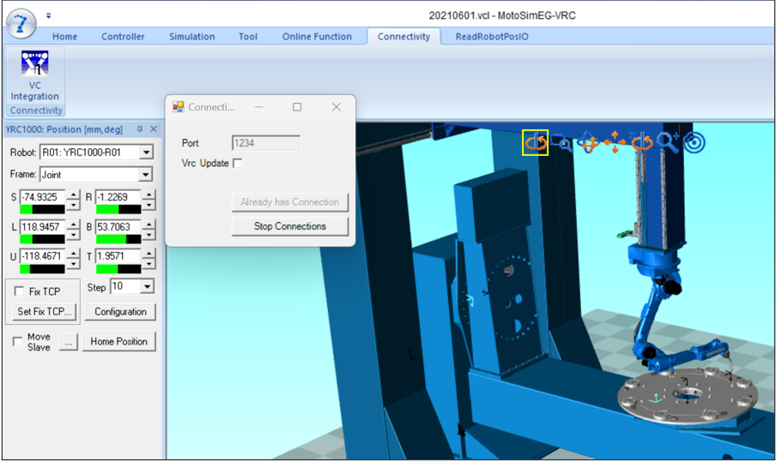Image resolution: width=776 pixels, height=461 pixels.
Task: Select the zoom in/out magnifier icon
Action: tap(668, 142)
